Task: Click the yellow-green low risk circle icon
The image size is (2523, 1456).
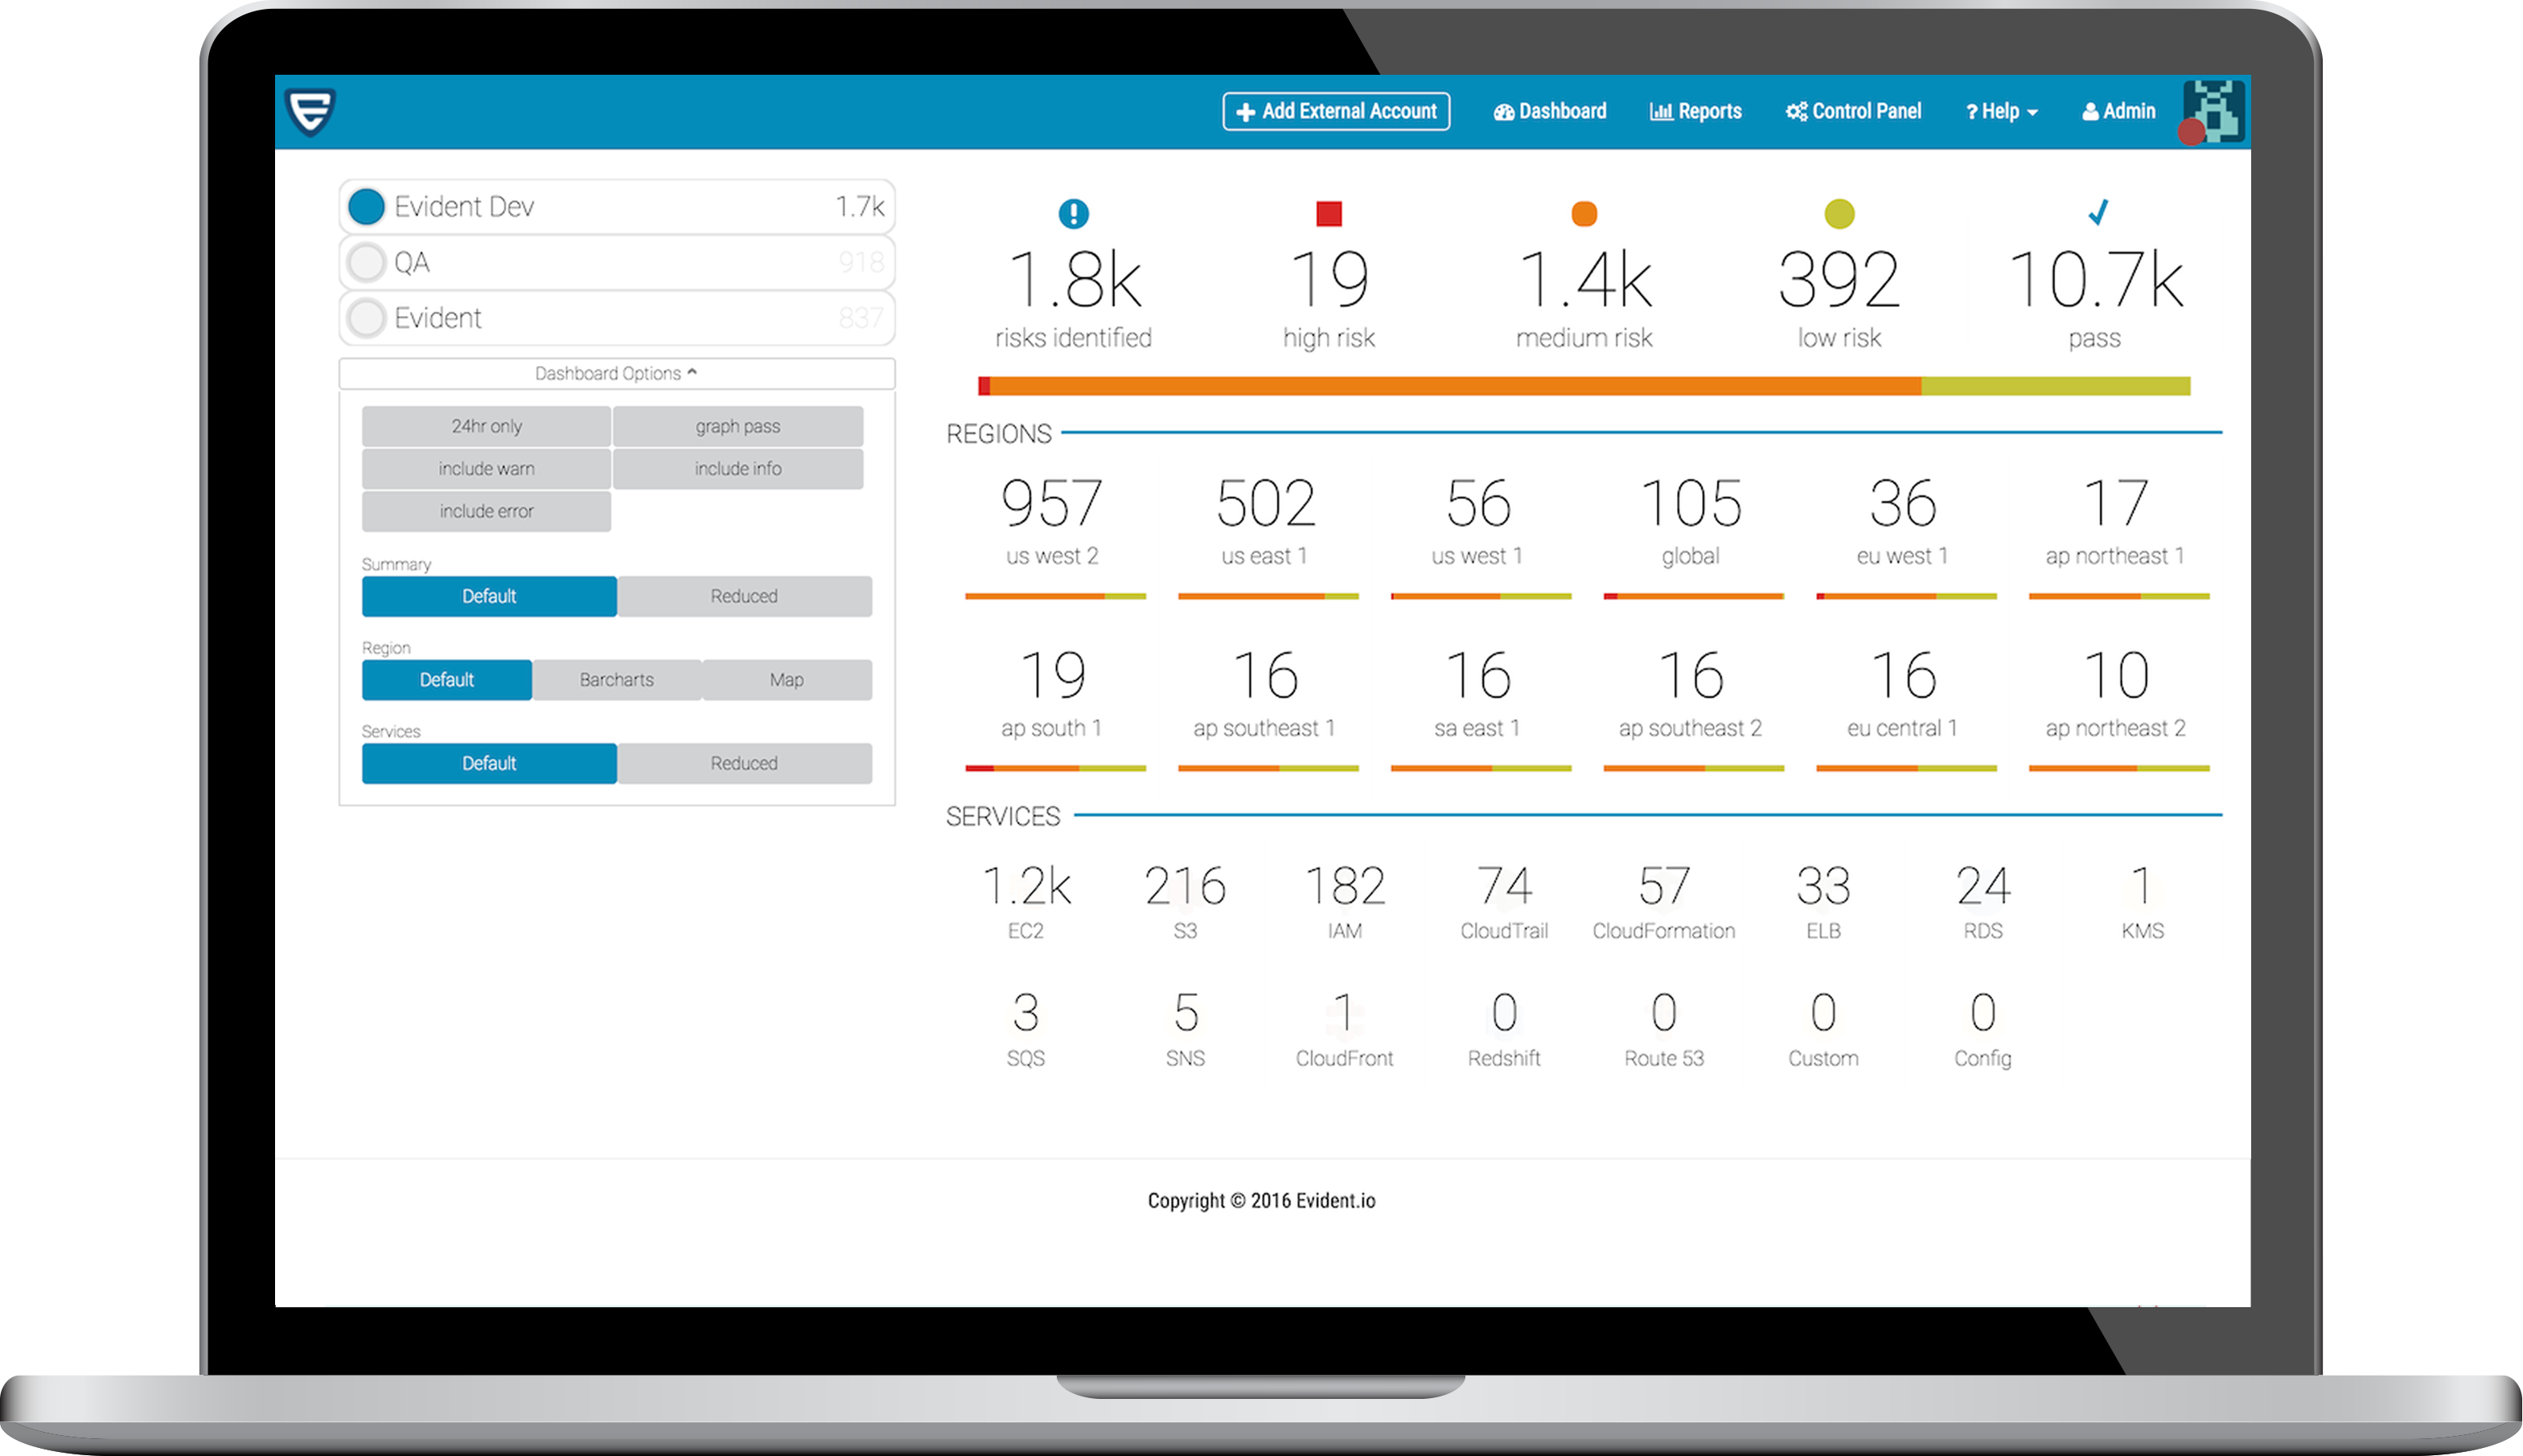Action: (1838, 213)
